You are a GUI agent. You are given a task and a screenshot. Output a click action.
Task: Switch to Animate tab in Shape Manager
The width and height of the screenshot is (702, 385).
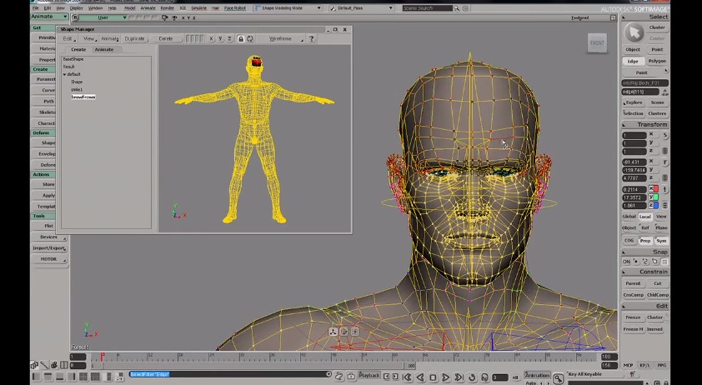click(x=104, y=50)
